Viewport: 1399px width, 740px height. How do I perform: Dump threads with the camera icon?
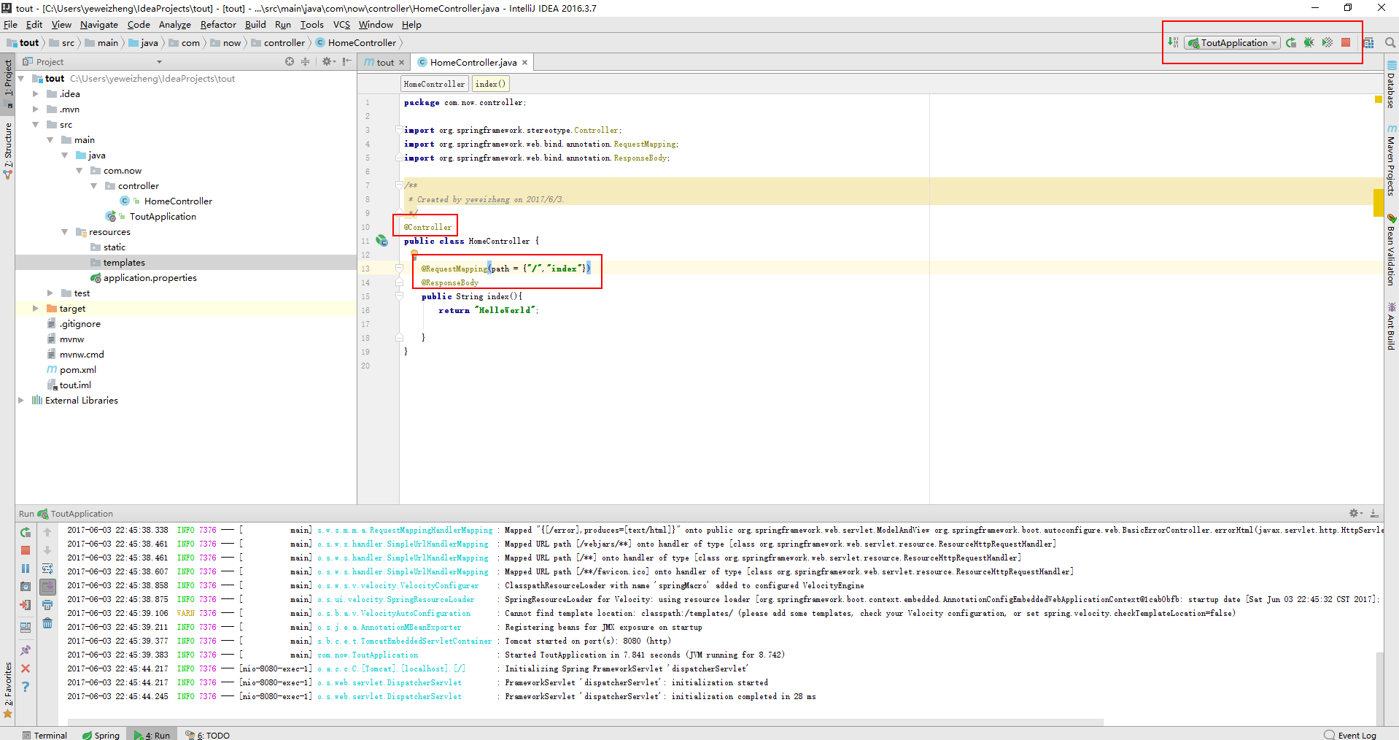click(26, 587)
